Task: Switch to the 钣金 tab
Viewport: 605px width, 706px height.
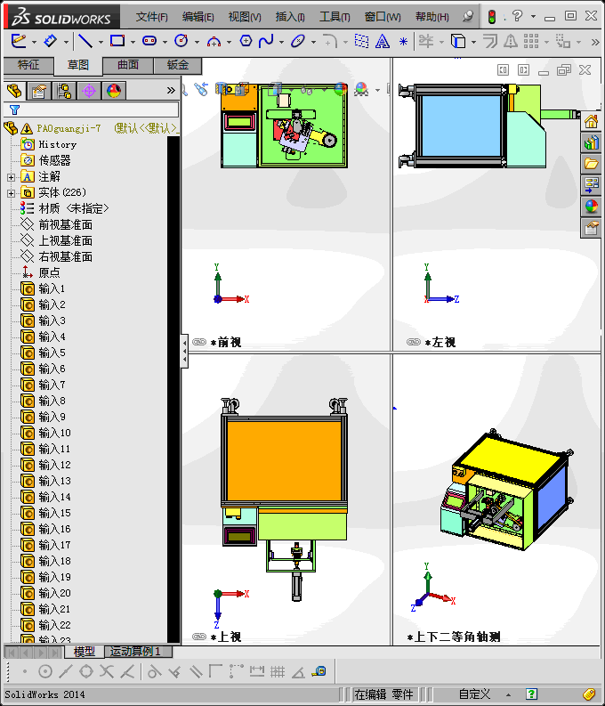Action: [x=178, y=65]
